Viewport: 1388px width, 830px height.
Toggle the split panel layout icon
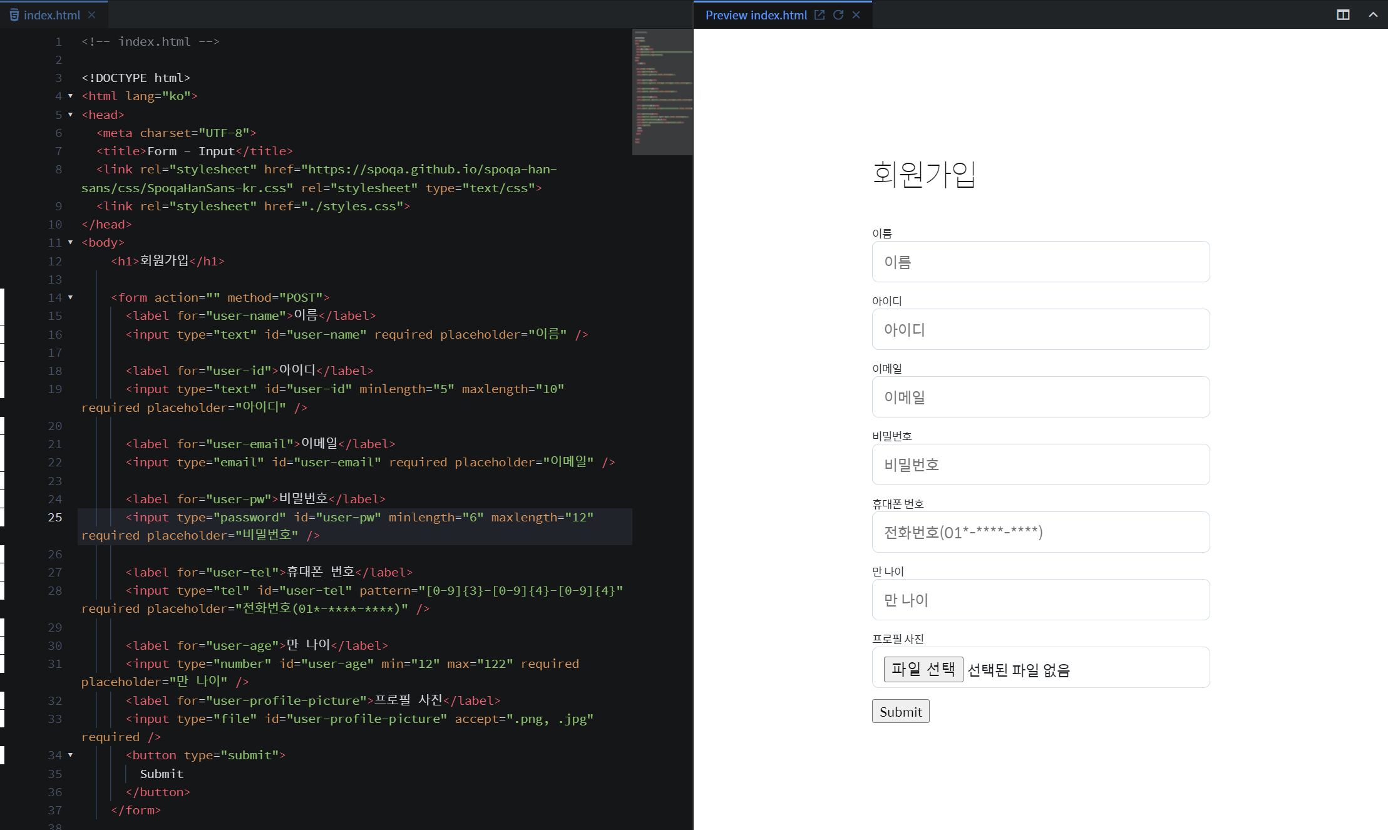tap(1343, 15)
